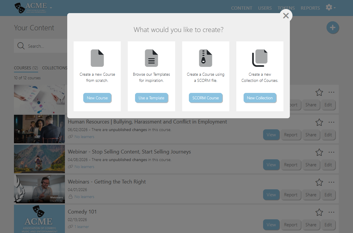Open more options for Webinar Stop Selling Content
Viewport: 353px width, 233px height.
(x=331, y=152)
